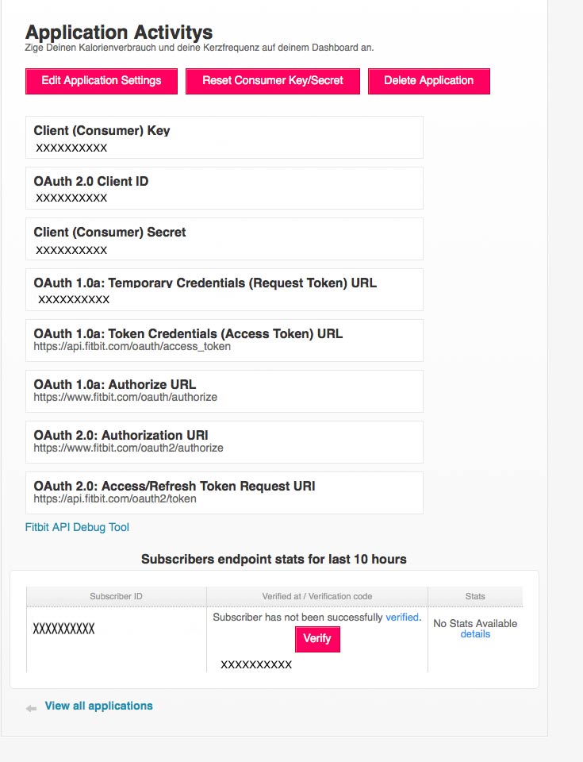Click the api.fitbit.com/oauth/access_token URL text
Screen dimensions: 583x762
pyautogui.click(x=132, y=347)
